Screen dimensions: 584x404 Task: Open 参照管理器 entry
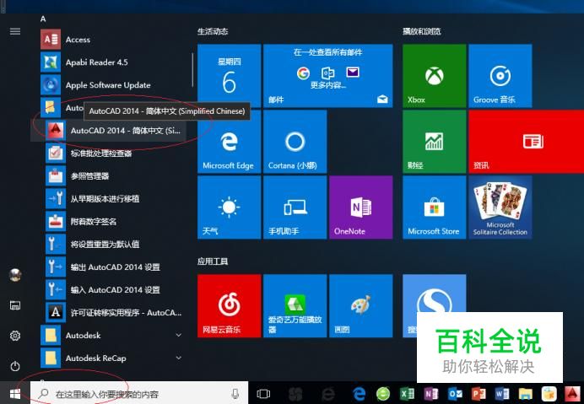pyautogui.click(x=111, y=175)
